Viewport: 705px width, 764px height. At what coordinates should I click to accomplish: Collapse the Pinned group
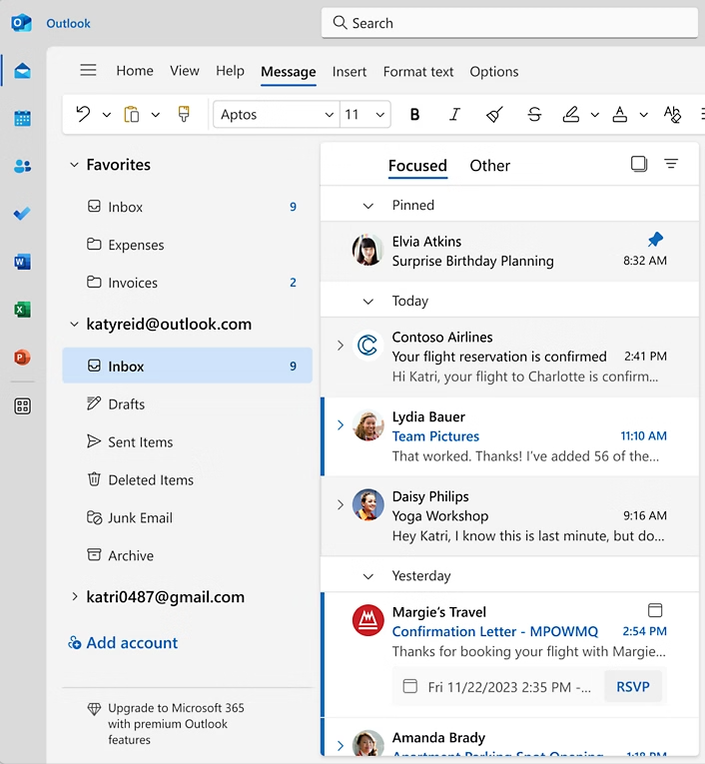[x=368, y=206]
